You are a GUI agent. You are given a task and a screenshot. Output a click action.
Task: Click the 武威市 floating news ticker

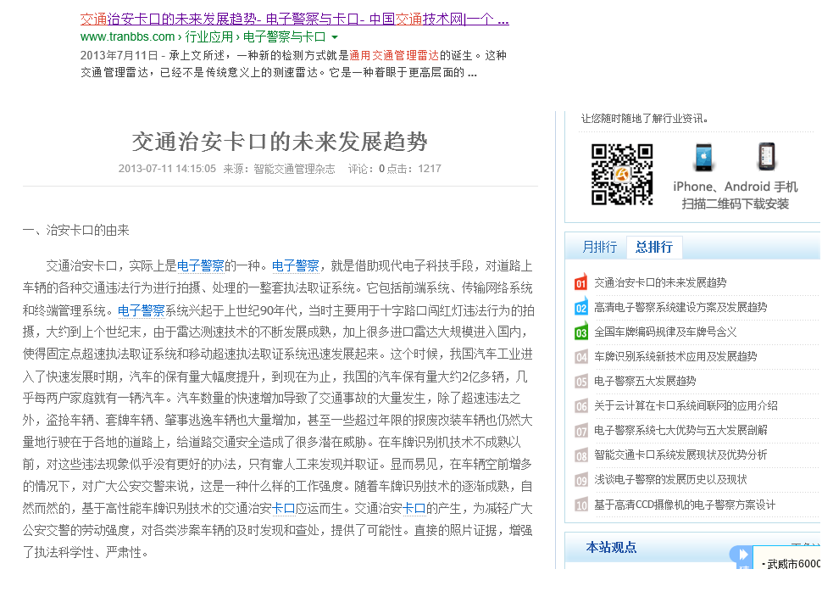[790, 564]
